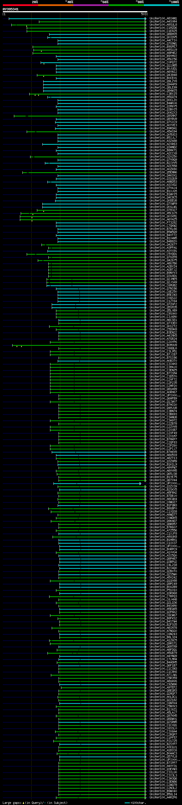Select the UniRef100_C6QQL6 label
This screenshot has width=182, height=805.
pyautogui.click(x=163, y=348)
